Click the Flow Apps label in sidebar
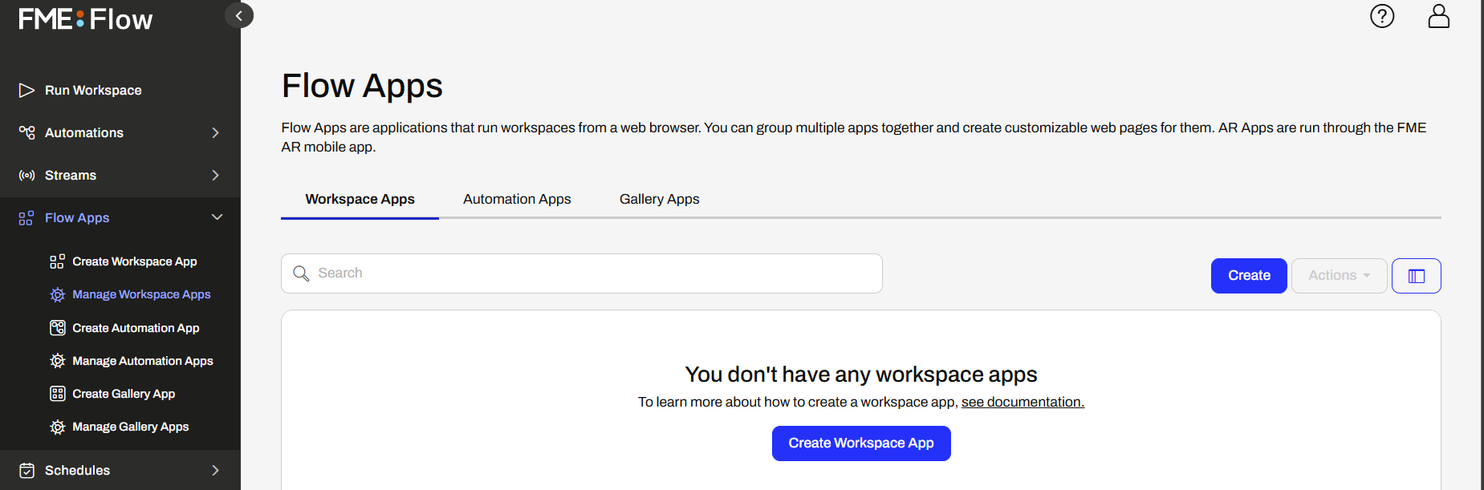 77,217
